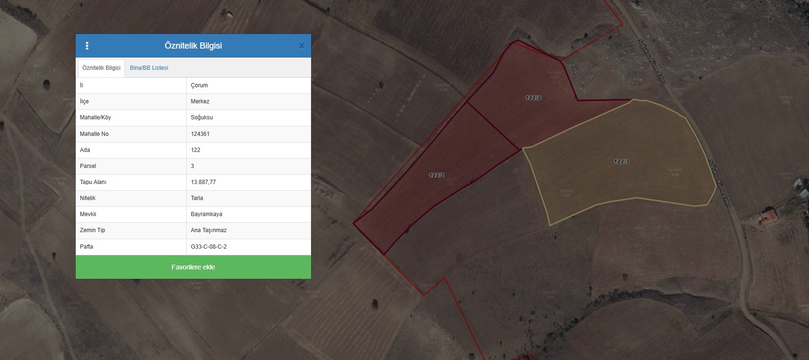Click the İl value Çorum
Image resolution: width=809 pixels, height=360 pixels.
(x=199, y=85)
